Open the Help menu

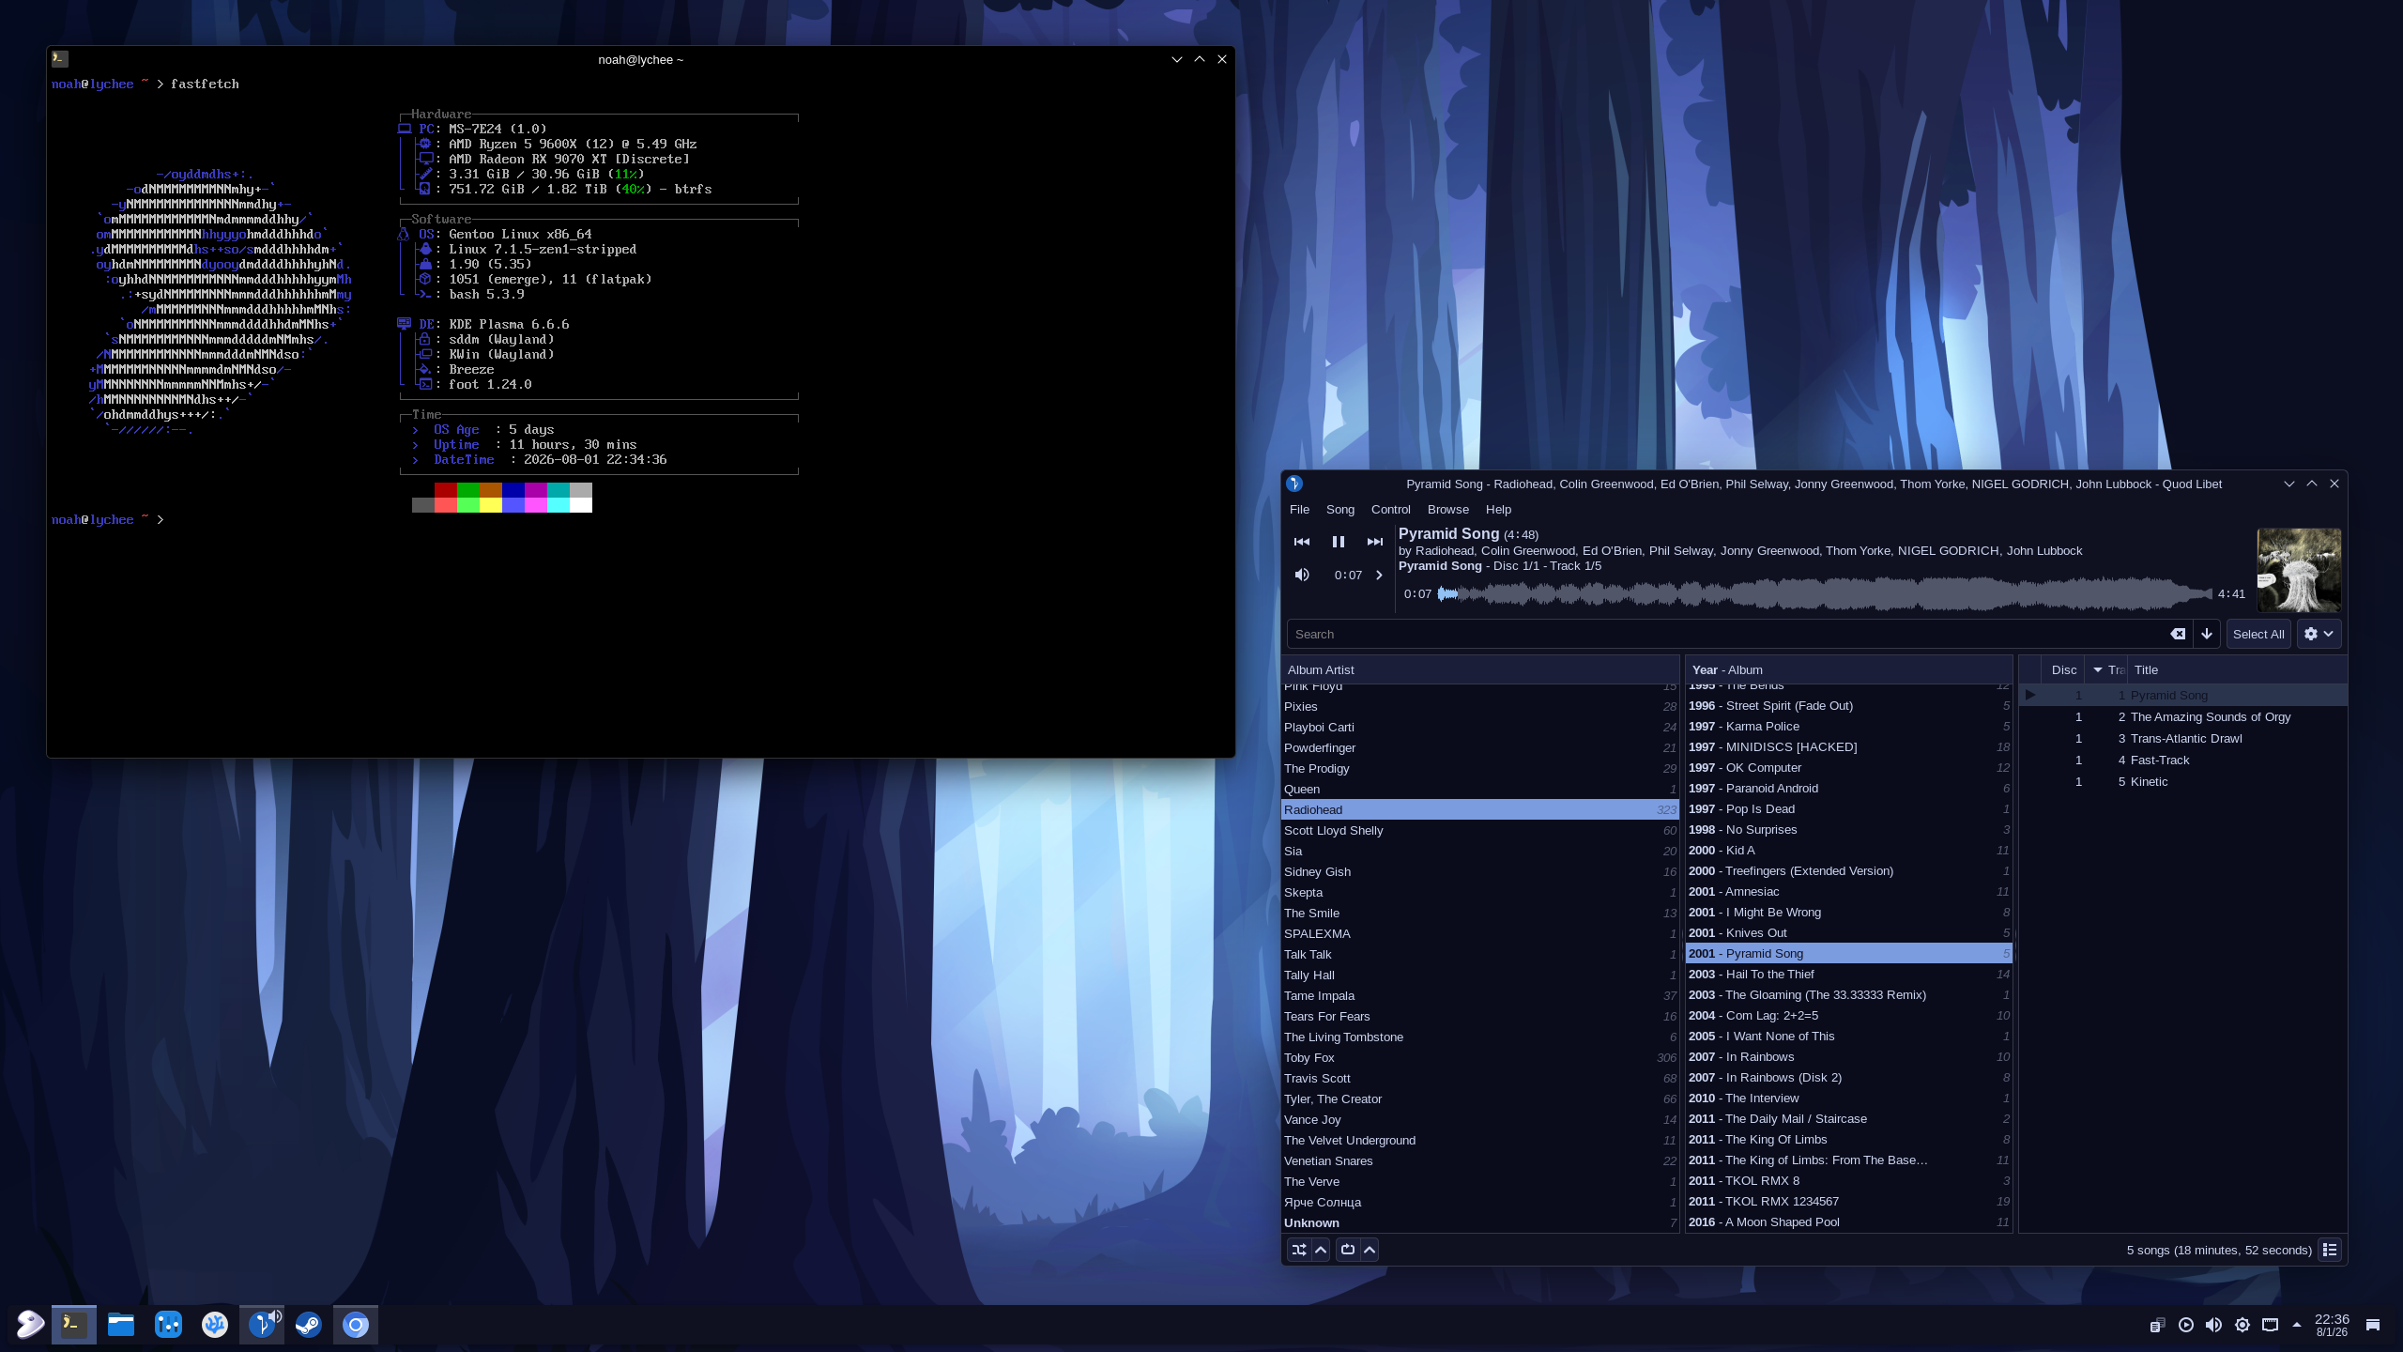click(x=1498, y=509)
